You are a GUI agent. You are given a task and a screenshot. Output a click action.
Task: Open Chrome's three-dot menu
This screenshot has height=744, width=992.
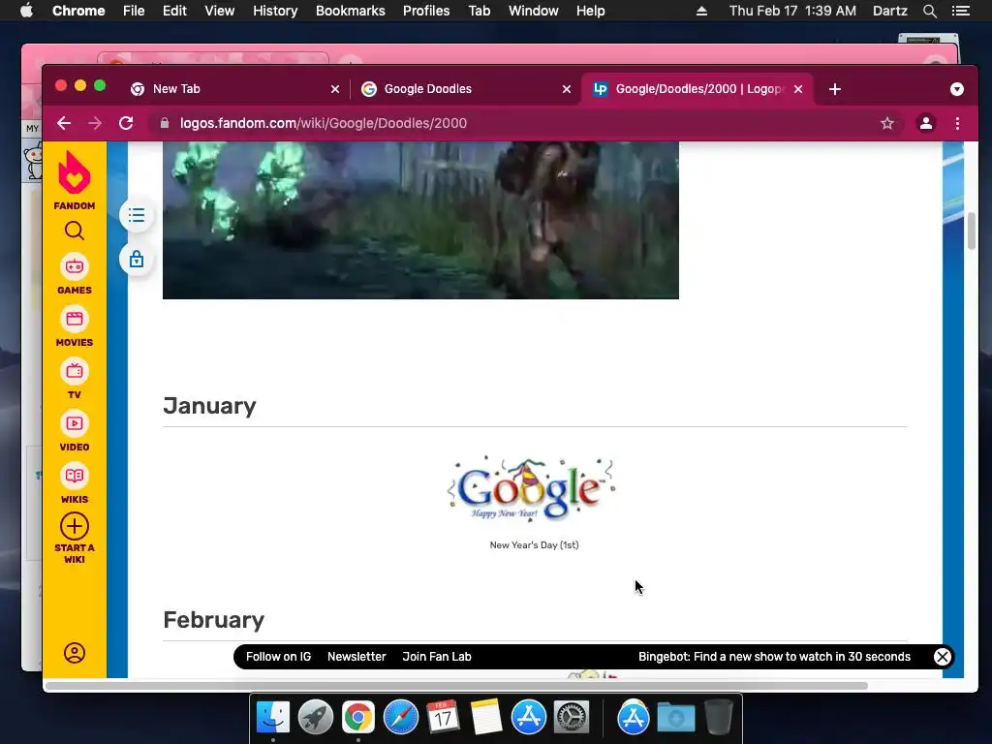tap(957, 123)
